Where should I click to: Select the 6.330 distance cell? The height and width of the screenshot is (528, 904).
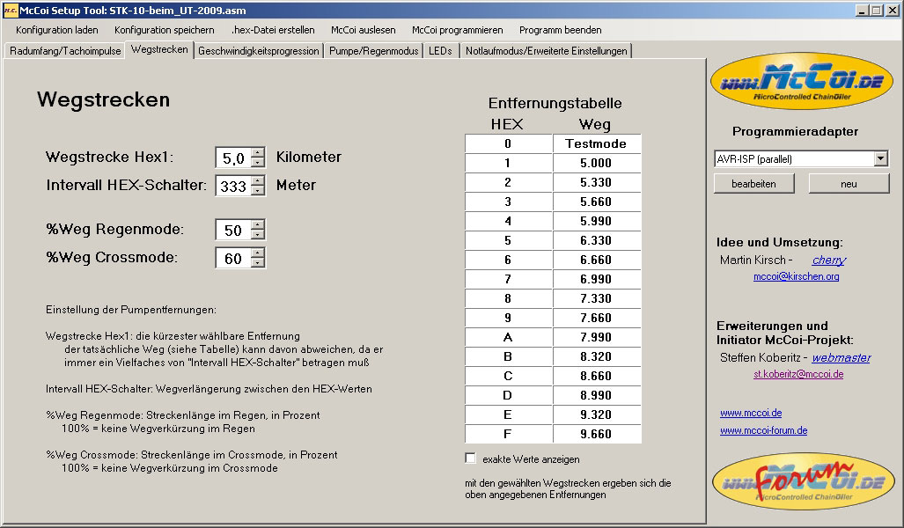[596, 240]
